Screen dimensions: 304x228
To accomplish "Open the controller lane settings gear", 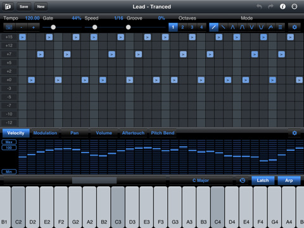I will click(294, 133).
